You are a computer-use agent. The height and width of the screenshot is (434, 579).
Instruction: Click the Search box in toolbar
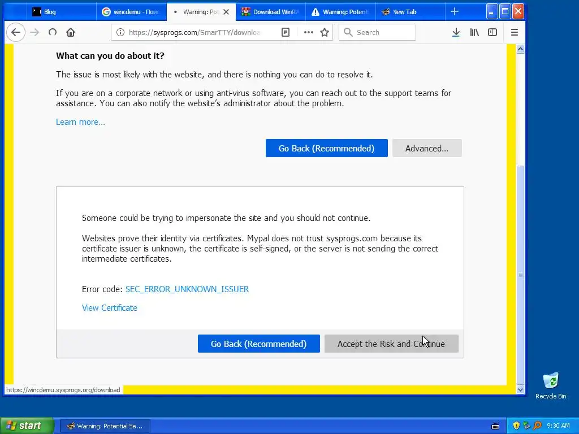click(377, 32)
